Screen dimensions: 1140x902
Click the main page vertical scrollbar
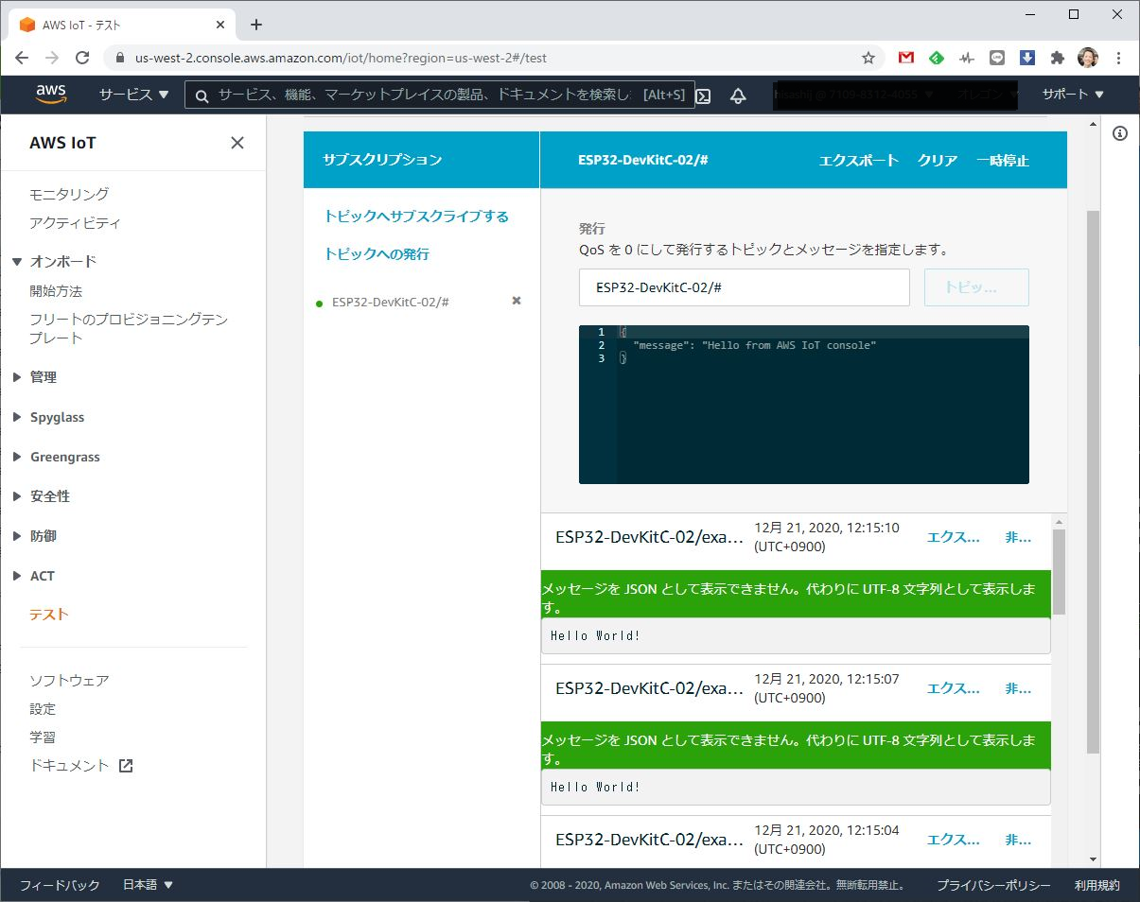point(1094,482)
